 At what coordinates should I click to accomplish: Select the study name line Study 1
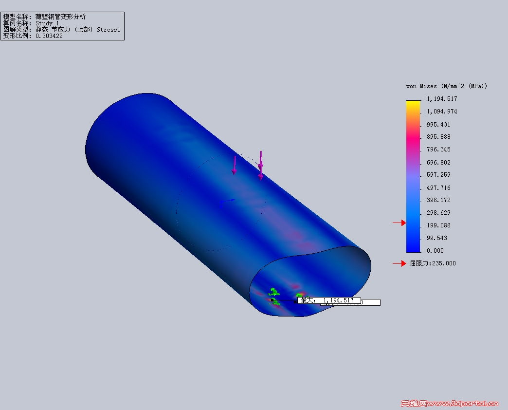[31, 23]
